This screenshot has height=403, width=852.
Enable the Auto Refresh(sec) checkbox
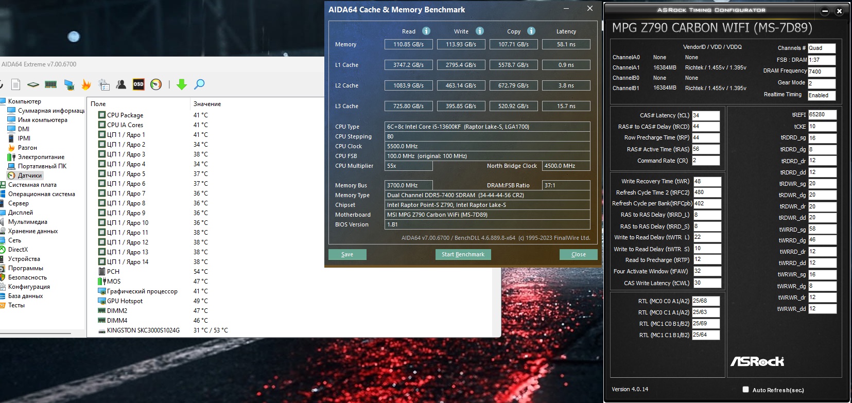click(745, 390)
